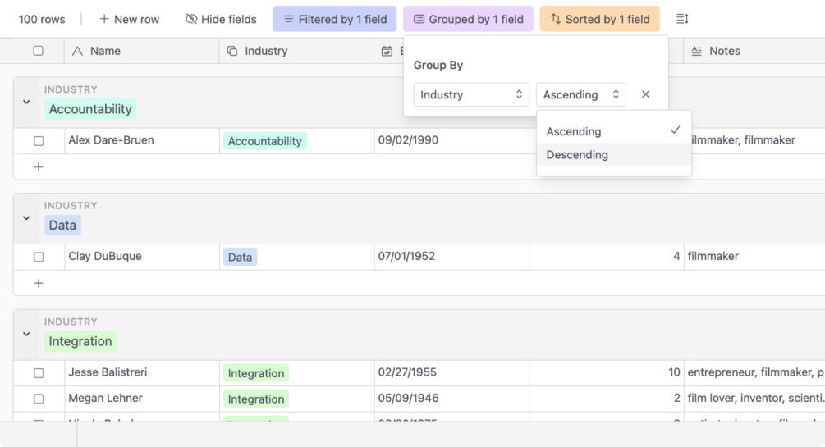Click the date column calendar icon
This screenshot has height=447, width=825.
387,51
